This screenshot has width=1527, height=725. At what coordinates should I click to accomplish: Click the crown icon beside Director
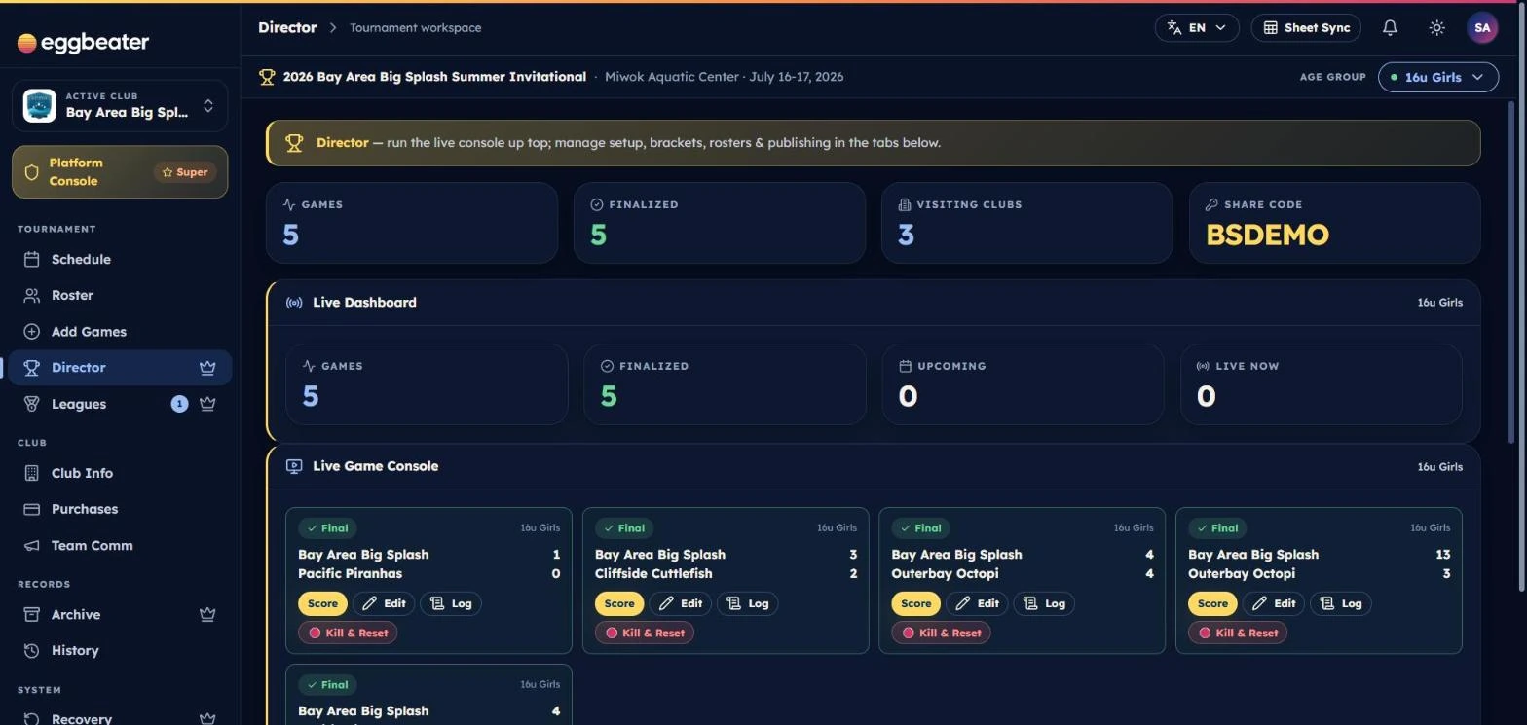coord(207,368)
